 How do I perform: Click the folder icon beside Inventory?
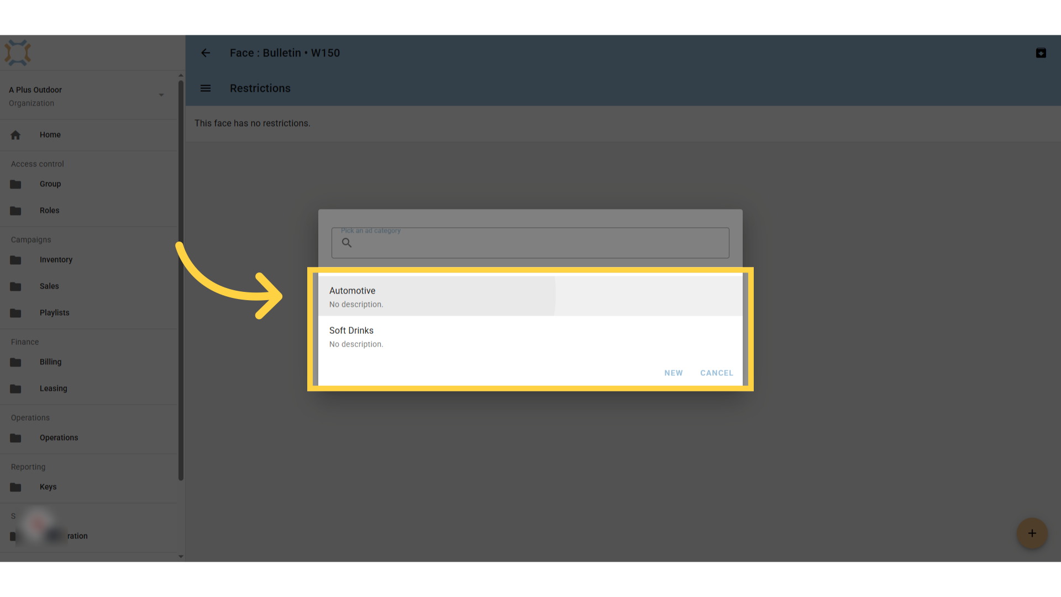15,260
